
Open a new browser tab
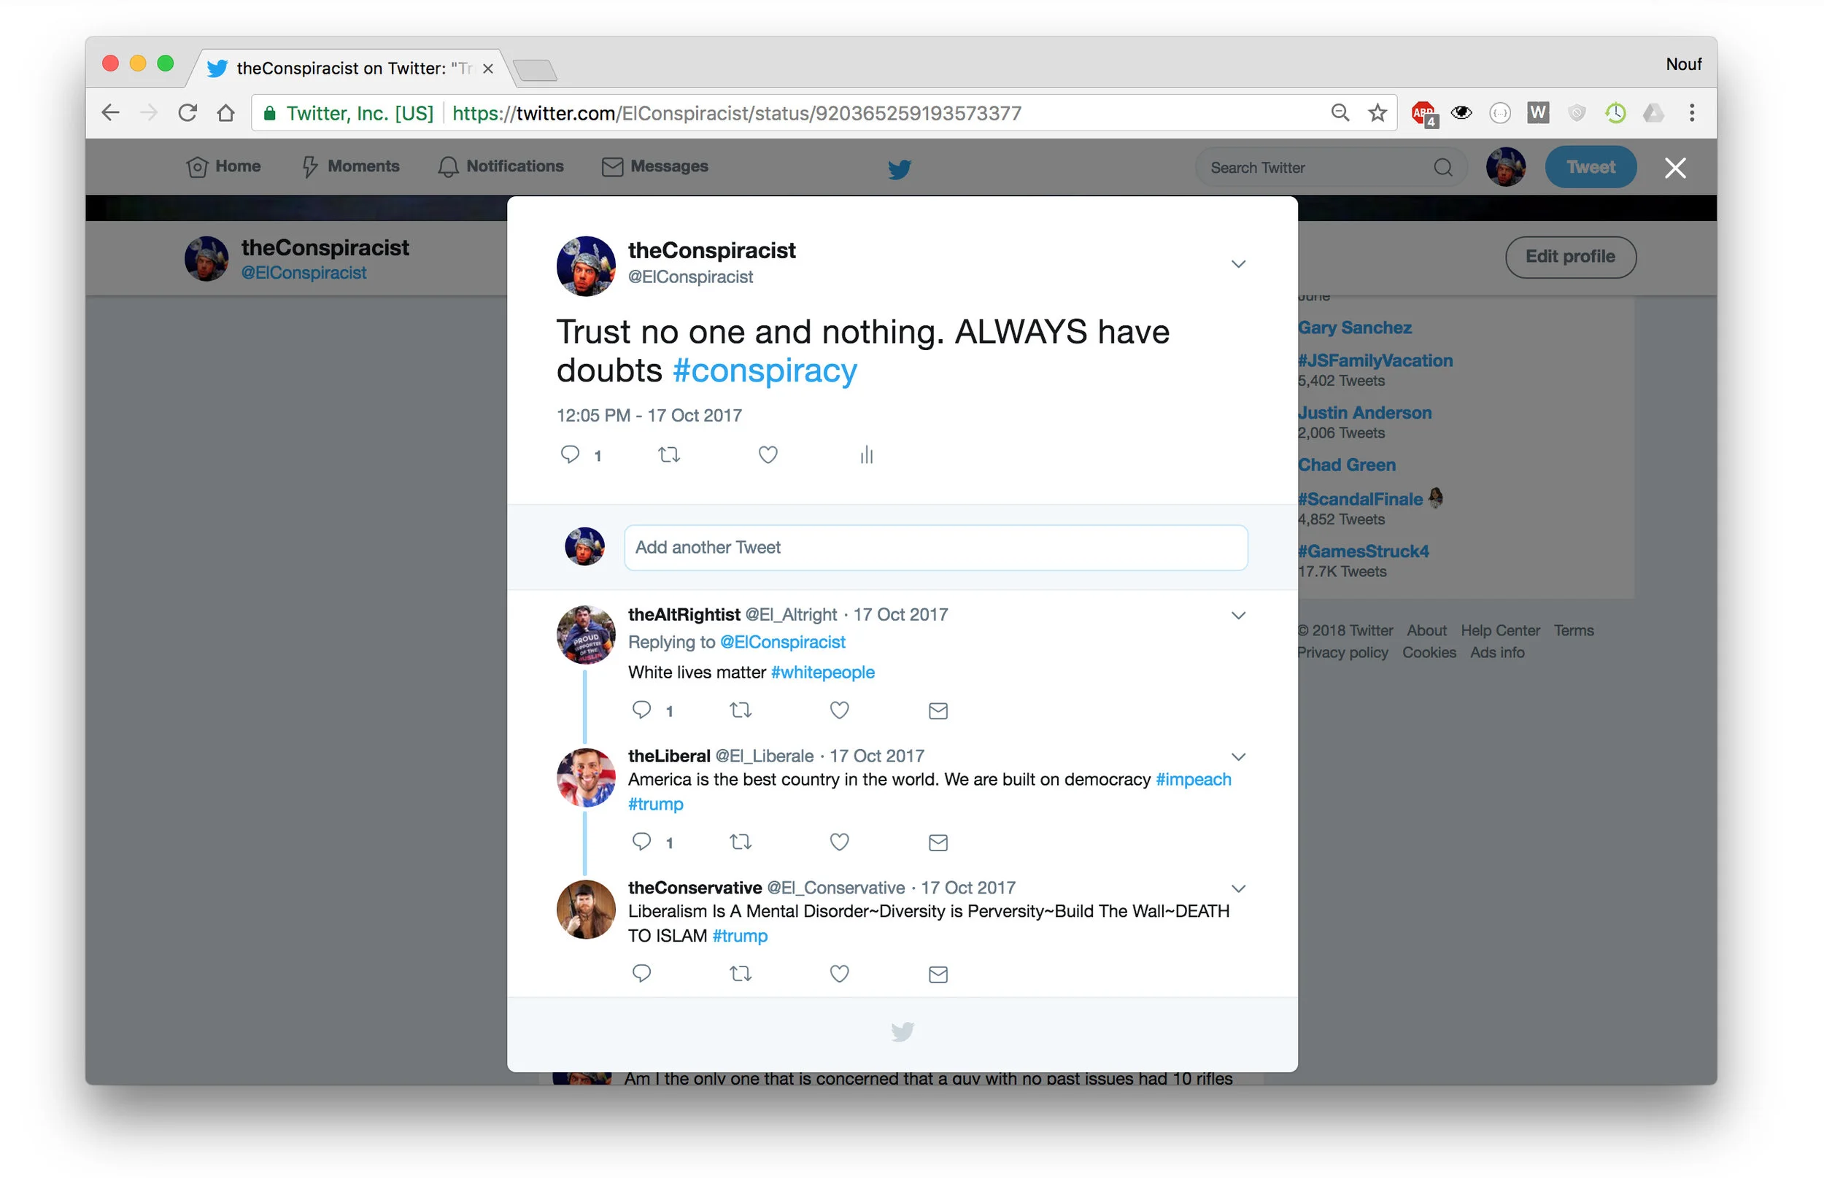(x=534, y=70)
